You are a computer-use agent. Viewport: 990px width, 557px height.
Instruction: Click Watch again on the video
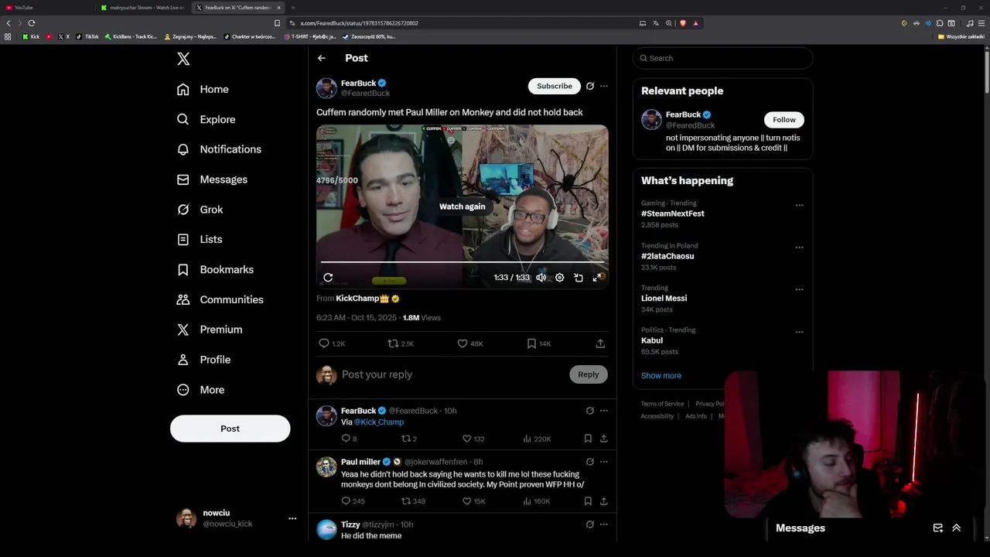463,207
